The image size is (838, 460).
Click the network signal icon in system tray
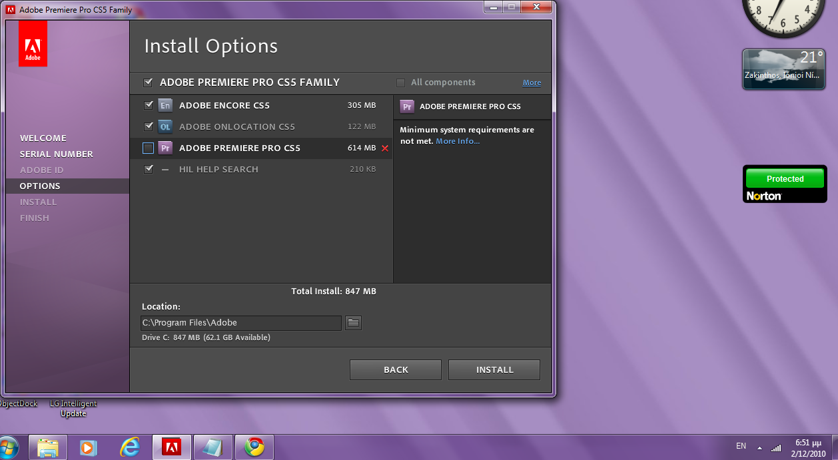(776, 447)
